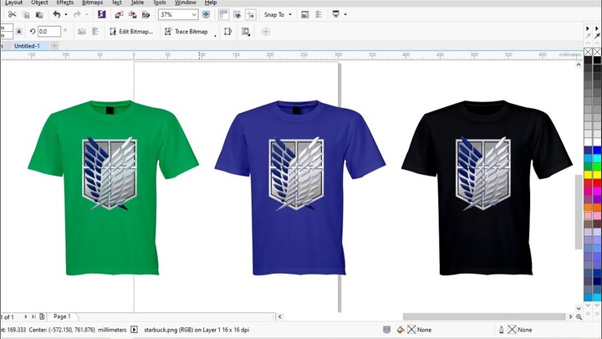
Task: Click the Zoom navigator magnifier icon
Action: pyautogui.click(x=579, y=316)
